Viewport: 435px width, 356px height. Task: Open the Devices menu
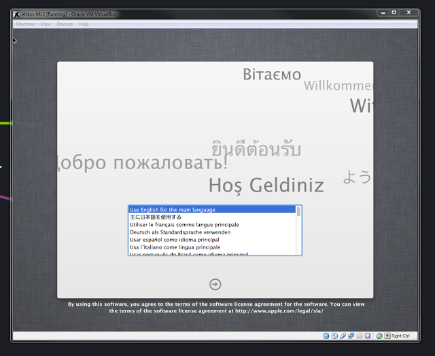[x=65, y=24]
